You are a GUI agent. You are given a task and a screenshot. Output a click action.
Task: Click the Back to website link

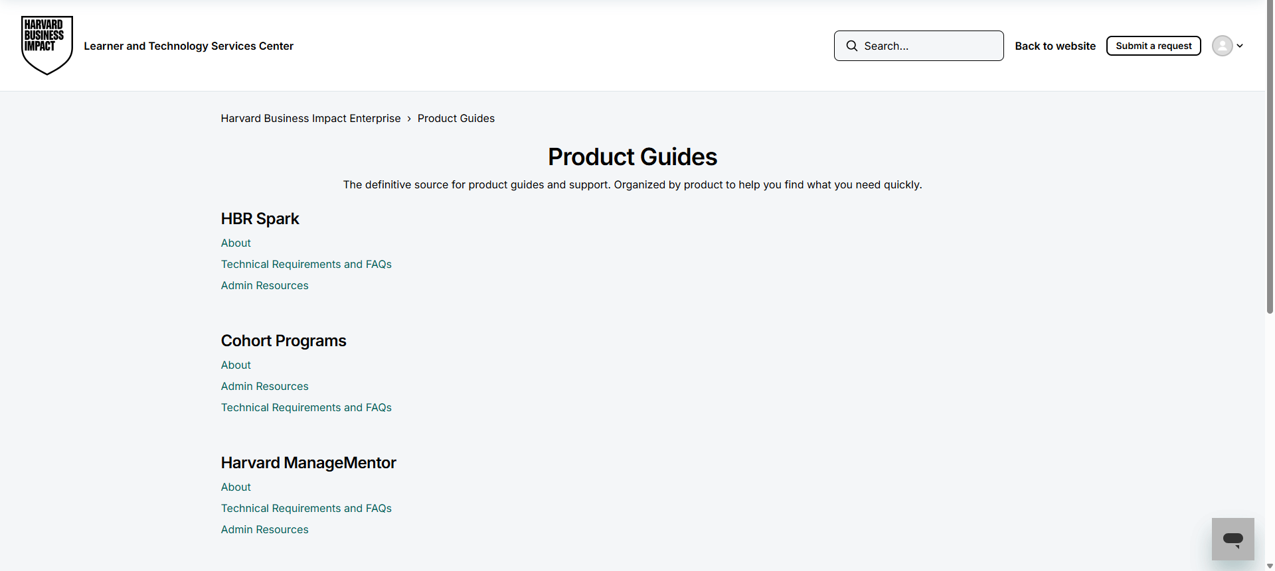point(1055,46)
